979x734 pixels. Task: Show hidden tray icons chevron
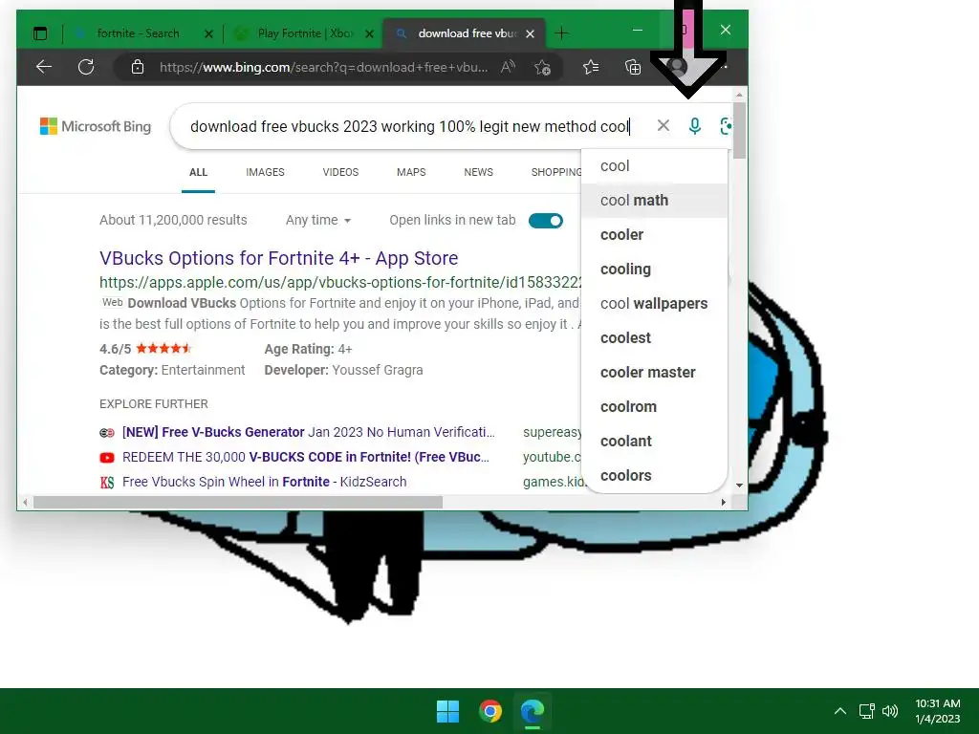tap(840, 711)
